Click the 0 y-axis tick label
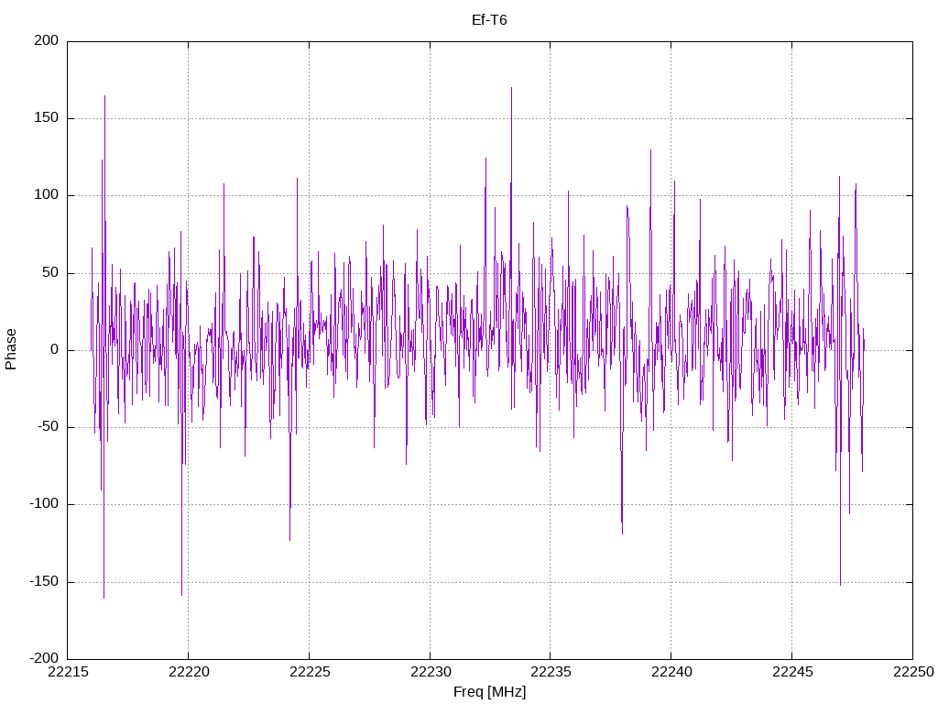Viewport: 938px width, 704px height. click(x=55, y=349)
